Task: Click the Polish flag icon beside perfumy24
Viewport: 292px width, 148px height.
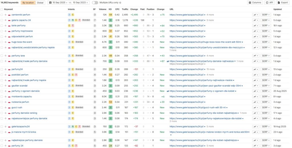Action: tap(9, 69)
